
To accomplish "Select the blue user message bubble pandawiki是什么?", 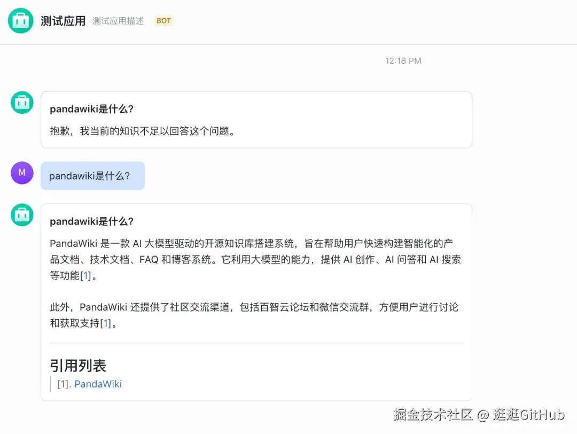I will (92, 175).
